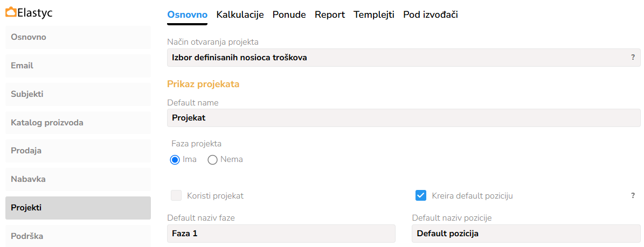The width and height of the screenshot is (644, 247).
Task: Click the Default naziv pozicije field
Action: click(x=526, y=234)
